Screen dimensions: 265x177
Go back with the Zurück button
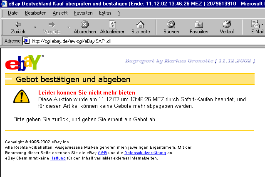(x=18, y=27)
